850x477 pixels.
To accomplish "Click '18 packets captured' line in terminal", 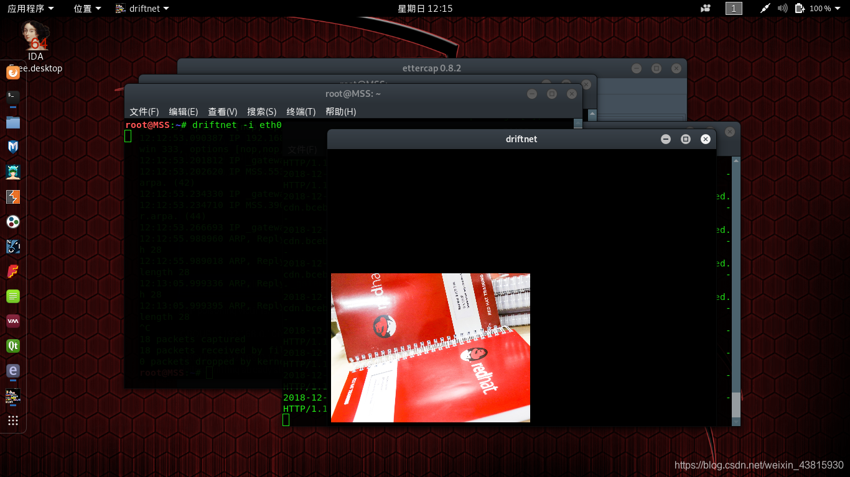I will click(192, 339).
